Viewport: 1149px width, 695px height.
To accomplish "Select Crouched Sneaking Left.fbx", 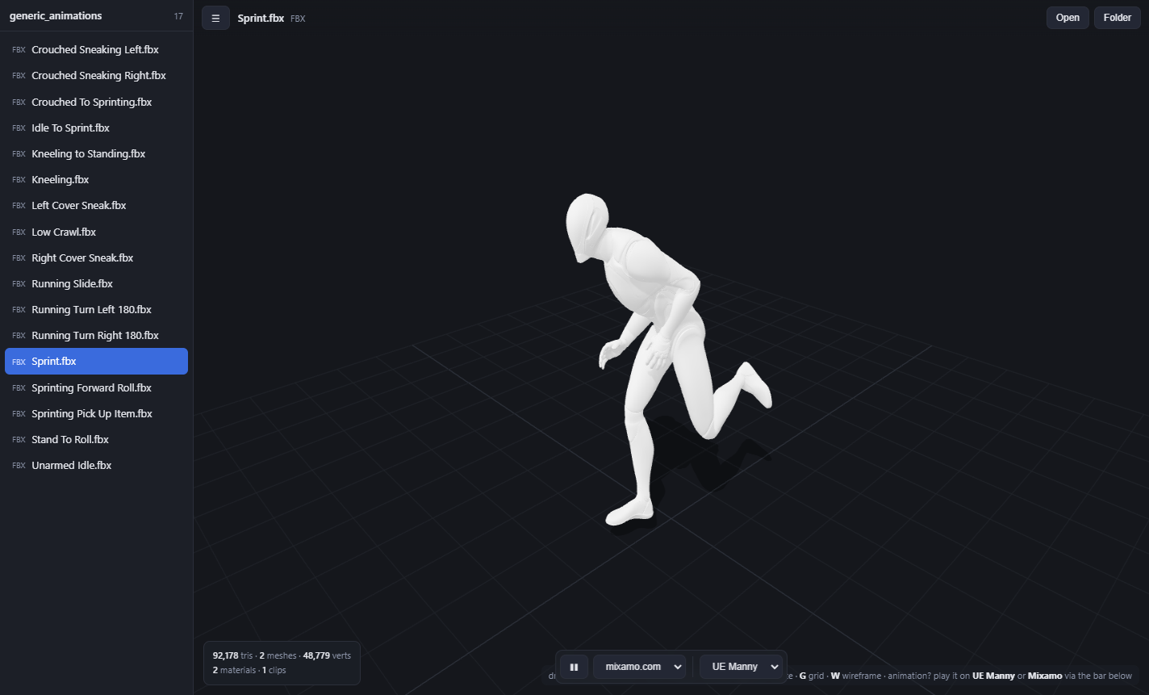I will click(97, 49).
